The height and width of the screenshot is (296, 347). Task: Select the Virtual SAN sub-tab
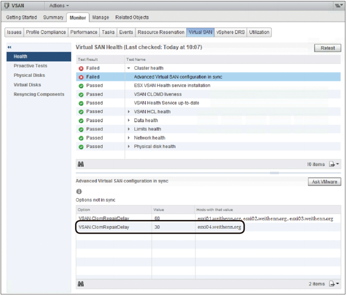(200, 32)
